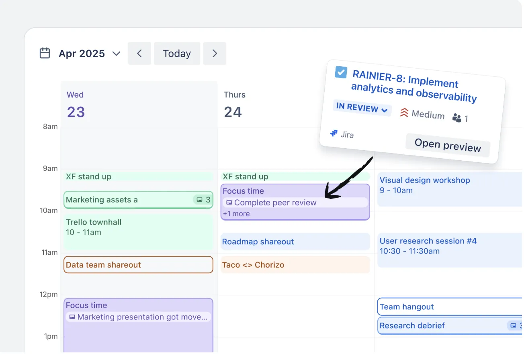Open the Trello townhall event
The height and width of the screenshot is (356, 524).
(x=138, y=233)
